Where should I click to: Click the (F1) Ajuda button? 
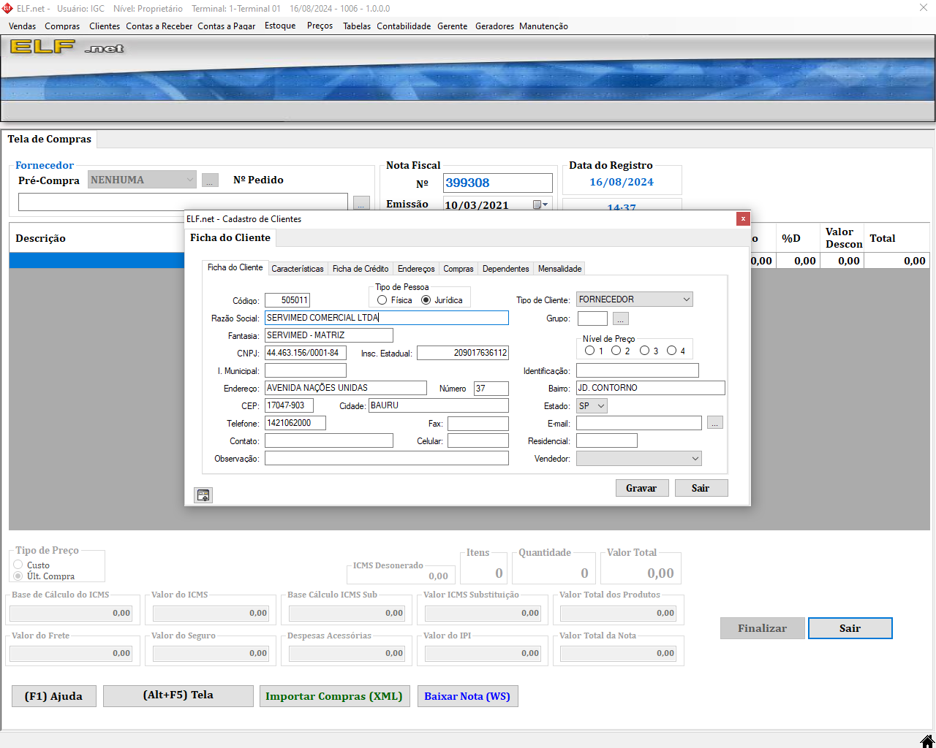click(54, 696)
